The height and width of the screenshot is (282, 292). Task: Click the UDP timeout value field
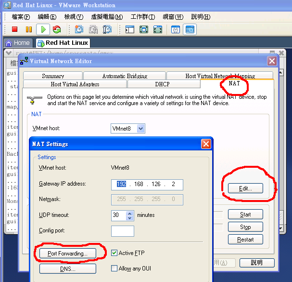tap(119, 215)
